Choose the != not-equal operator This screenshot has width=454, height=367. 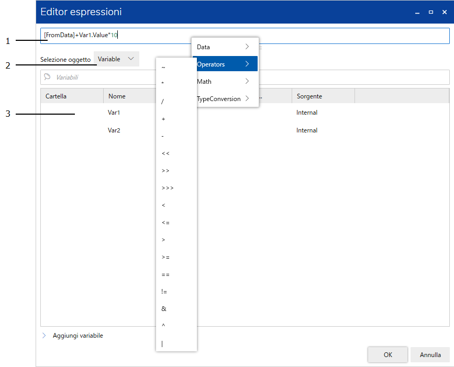(164, 292)
